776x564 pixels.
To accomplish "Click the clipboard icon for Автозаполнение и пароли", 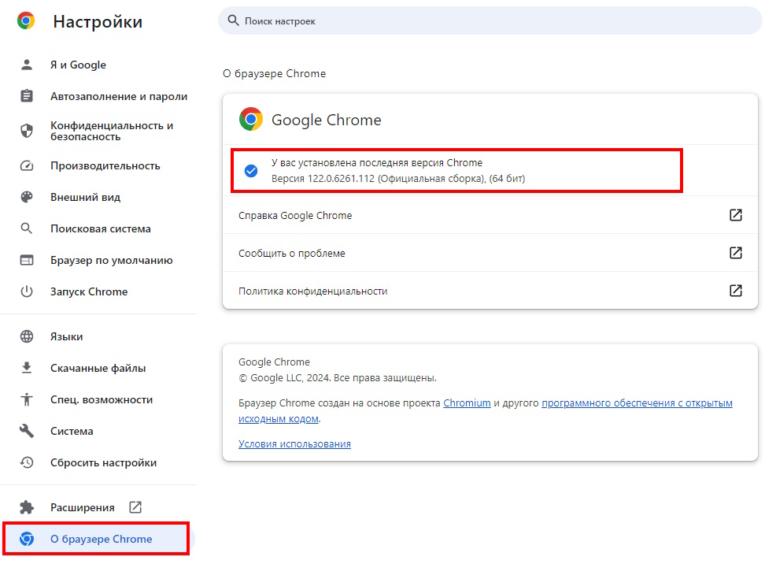I will (27, 96).
